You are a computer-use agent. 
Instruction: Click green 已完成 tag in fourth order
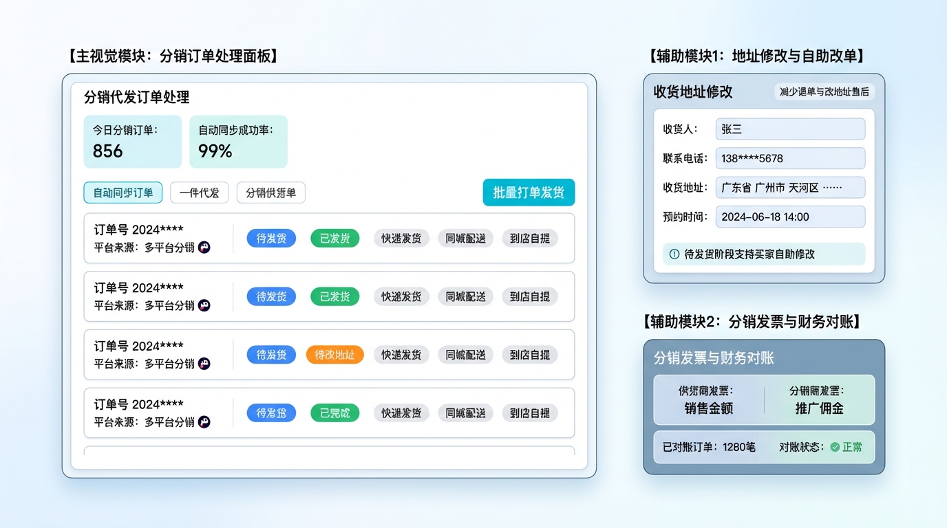click(x=334, y=413)
